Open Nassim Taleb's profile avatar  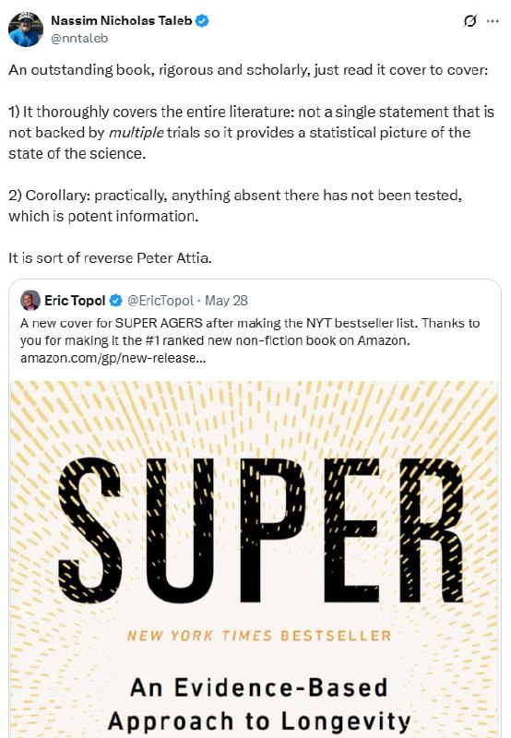click(x=26, y=30)
